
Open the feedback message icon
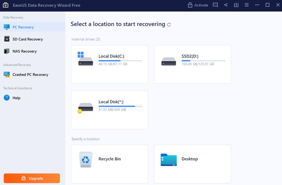215,5
